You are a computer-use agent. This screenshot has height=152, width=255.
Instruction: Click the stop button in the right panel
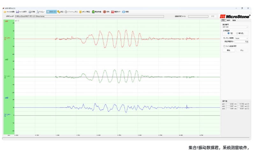click(242, 51)
